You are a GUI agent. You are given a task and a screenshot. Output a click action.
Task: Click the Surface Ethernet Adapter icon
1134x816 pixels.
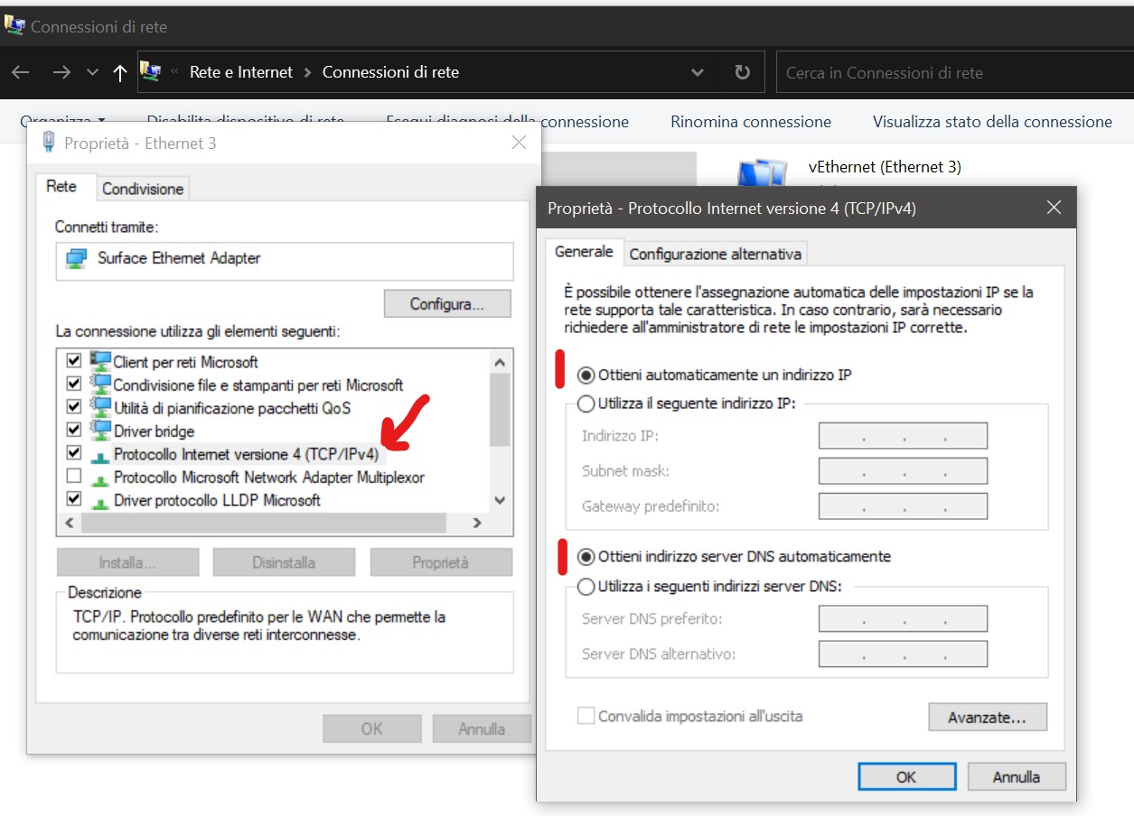(x=77, y=259)
